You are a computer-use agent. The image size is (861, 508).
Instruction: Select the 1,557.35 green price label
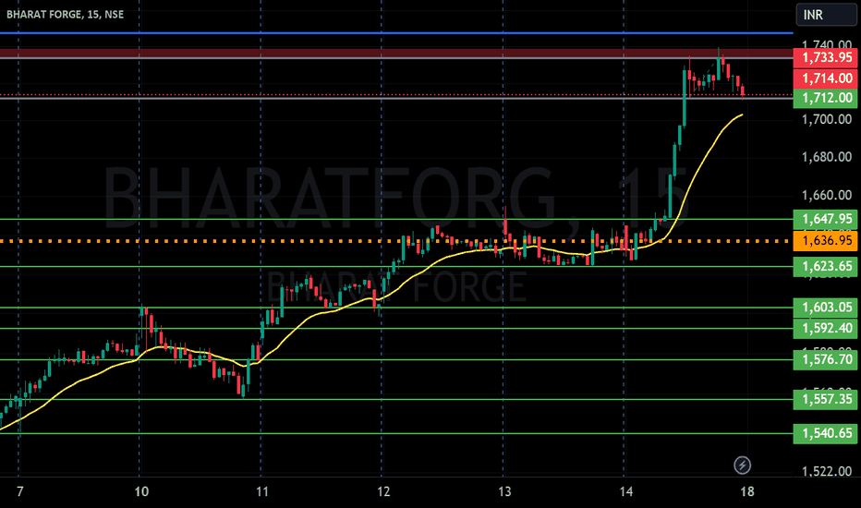[x=825, y=399]
